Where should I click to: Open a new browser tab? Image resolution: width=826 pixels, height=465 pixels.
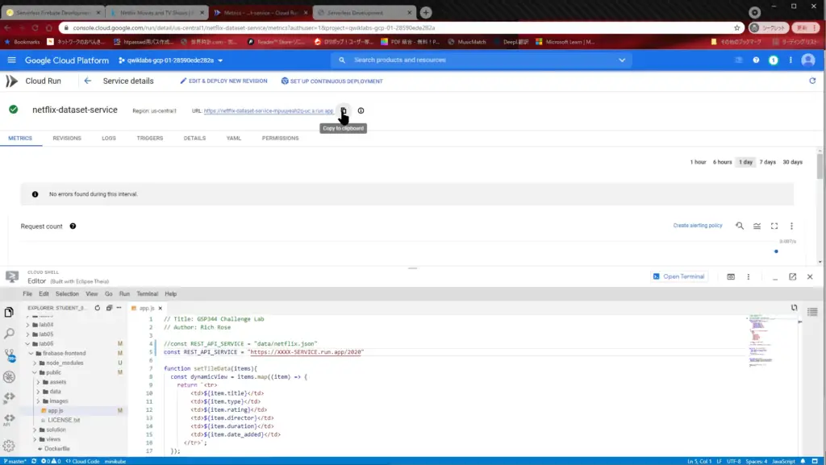point(426,12)
